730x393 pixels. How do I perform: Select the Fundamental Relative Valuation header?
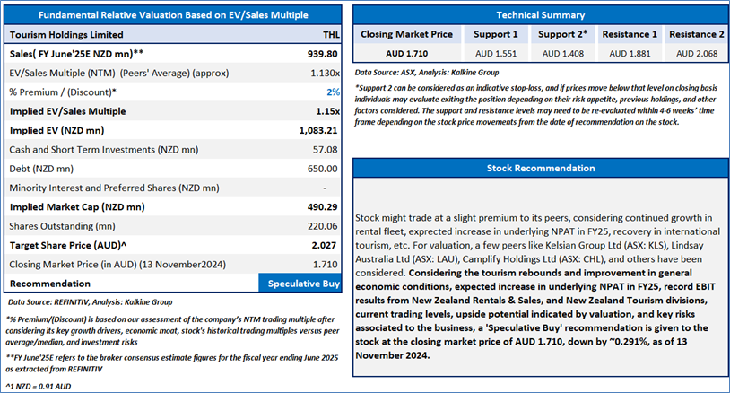(x=173, y=15)
